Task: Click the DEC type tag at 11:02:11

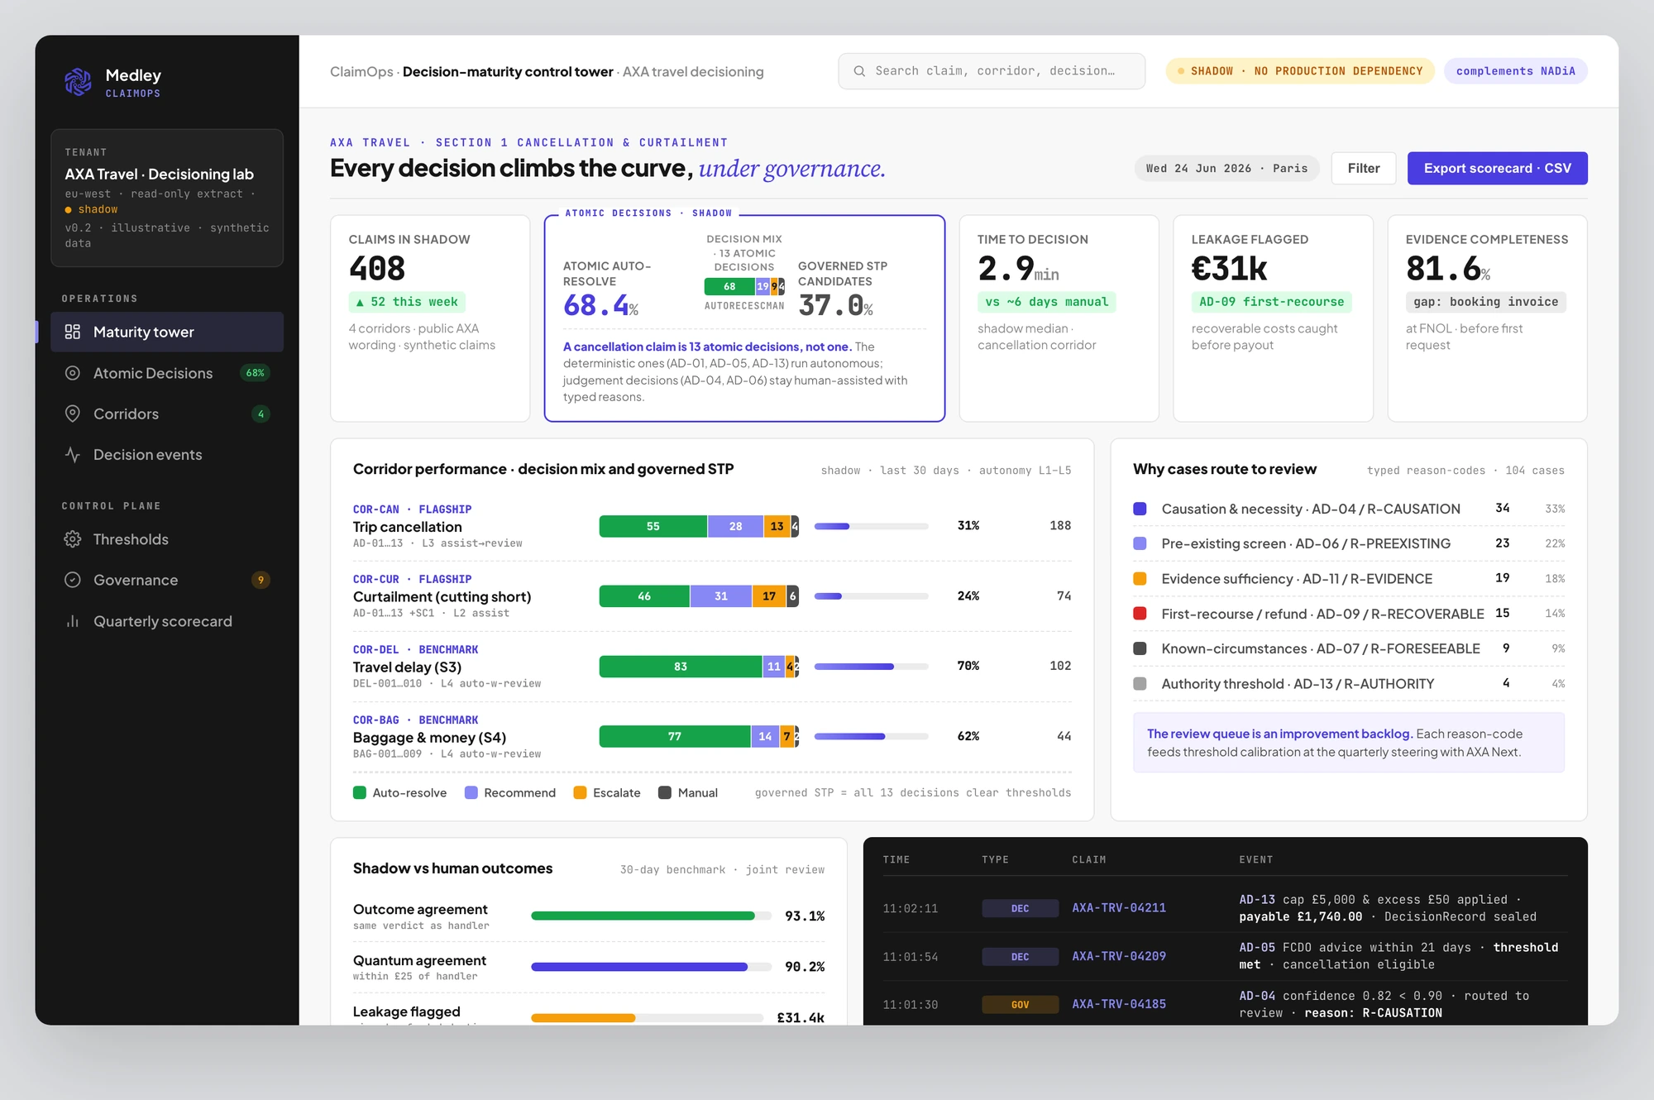Action: (x=1021, y=908)
